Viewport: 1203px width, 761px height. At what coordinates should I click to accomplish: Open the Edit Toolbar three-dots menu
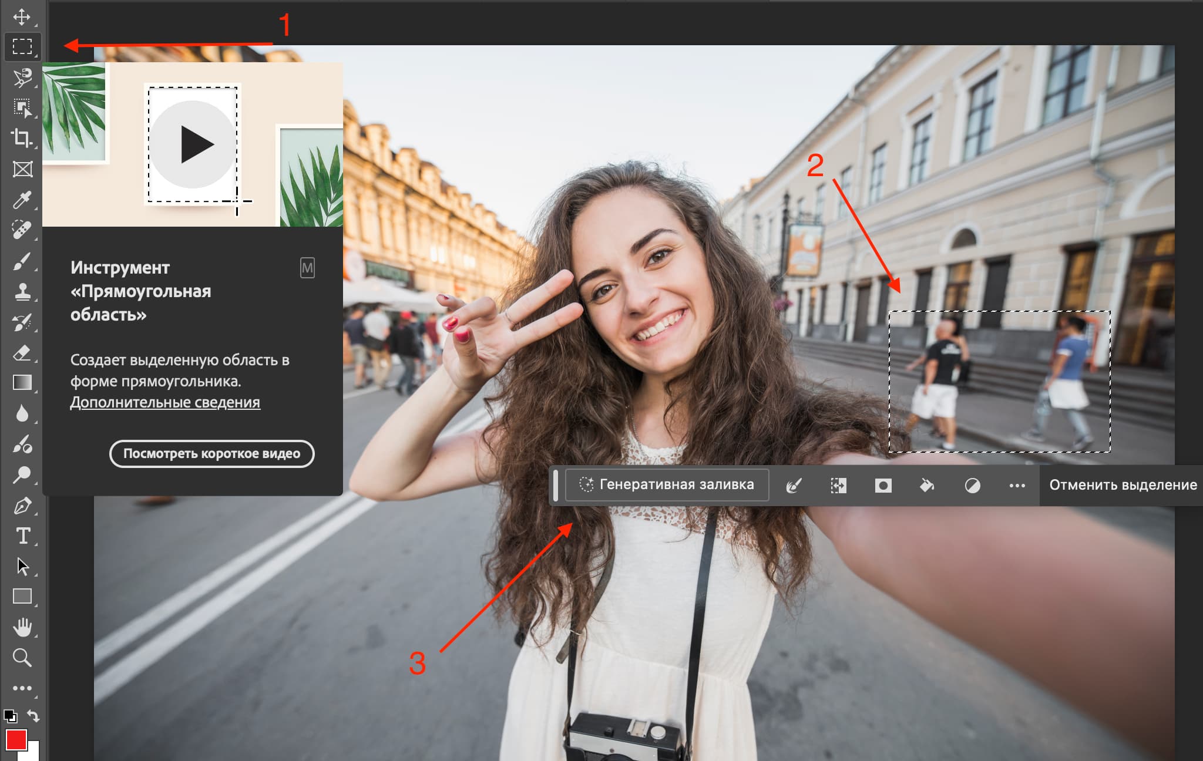click(22, 688)
